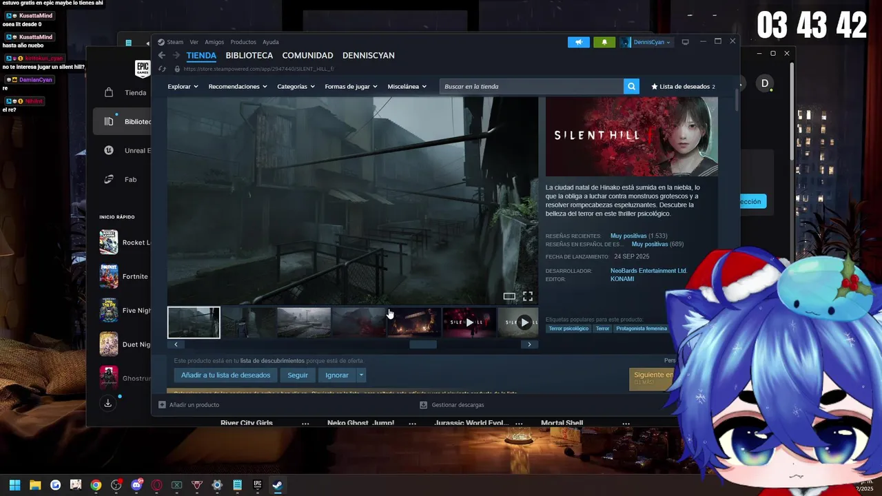882x496 pixels.
Task: Launch Duet Night game from Epic quick launch
Action: click(124, 344)
